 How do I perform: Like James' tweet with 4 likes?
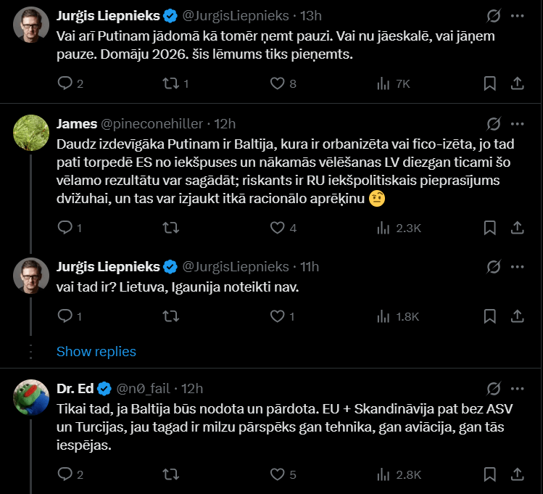(x=277, y=228)
